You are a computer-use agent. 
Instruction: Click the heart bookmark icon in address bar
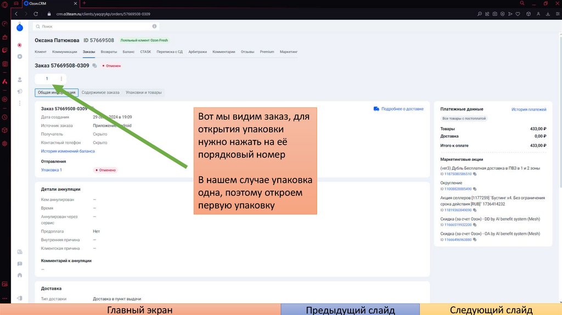(x=518, y=14)
